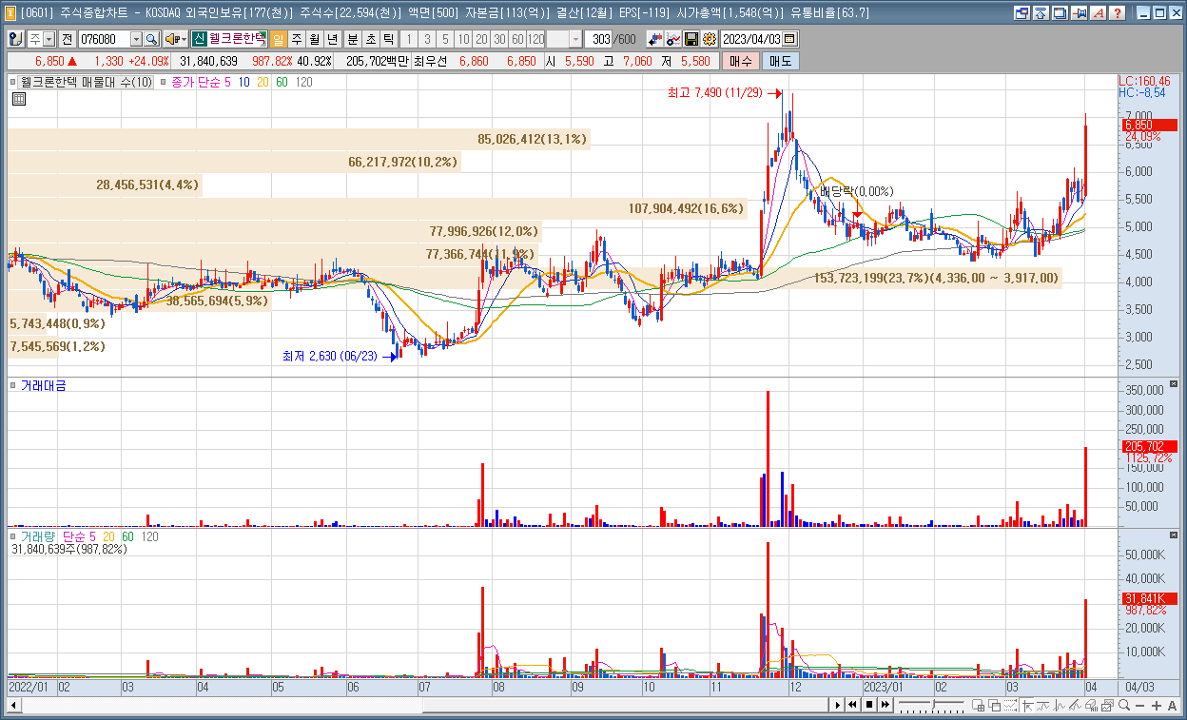Click the chart zoom slider handle
The height and width of the screenshot is (720, 1187).
933,705
